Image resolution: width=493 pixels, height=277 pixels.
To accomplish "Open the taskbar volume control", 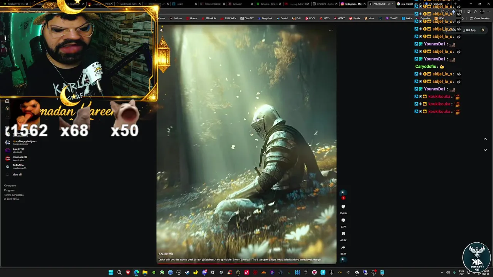I will [448, 272].
